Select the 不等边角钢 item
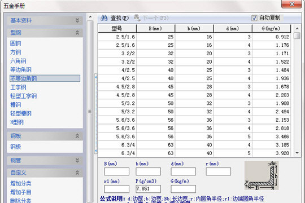The width and height of the screenshot is (305, 203). pyautogui.click(x=45, y=78)
